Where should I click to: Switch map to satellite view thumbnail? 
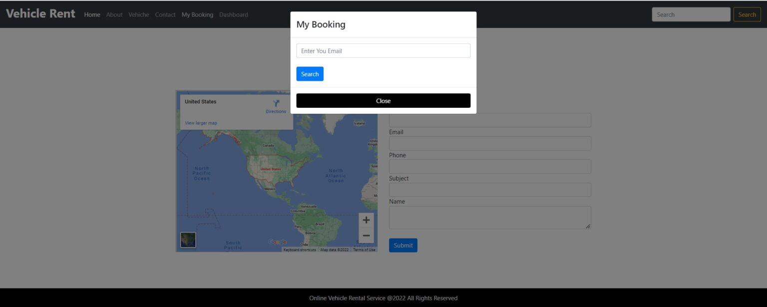[x=188, y=240]
